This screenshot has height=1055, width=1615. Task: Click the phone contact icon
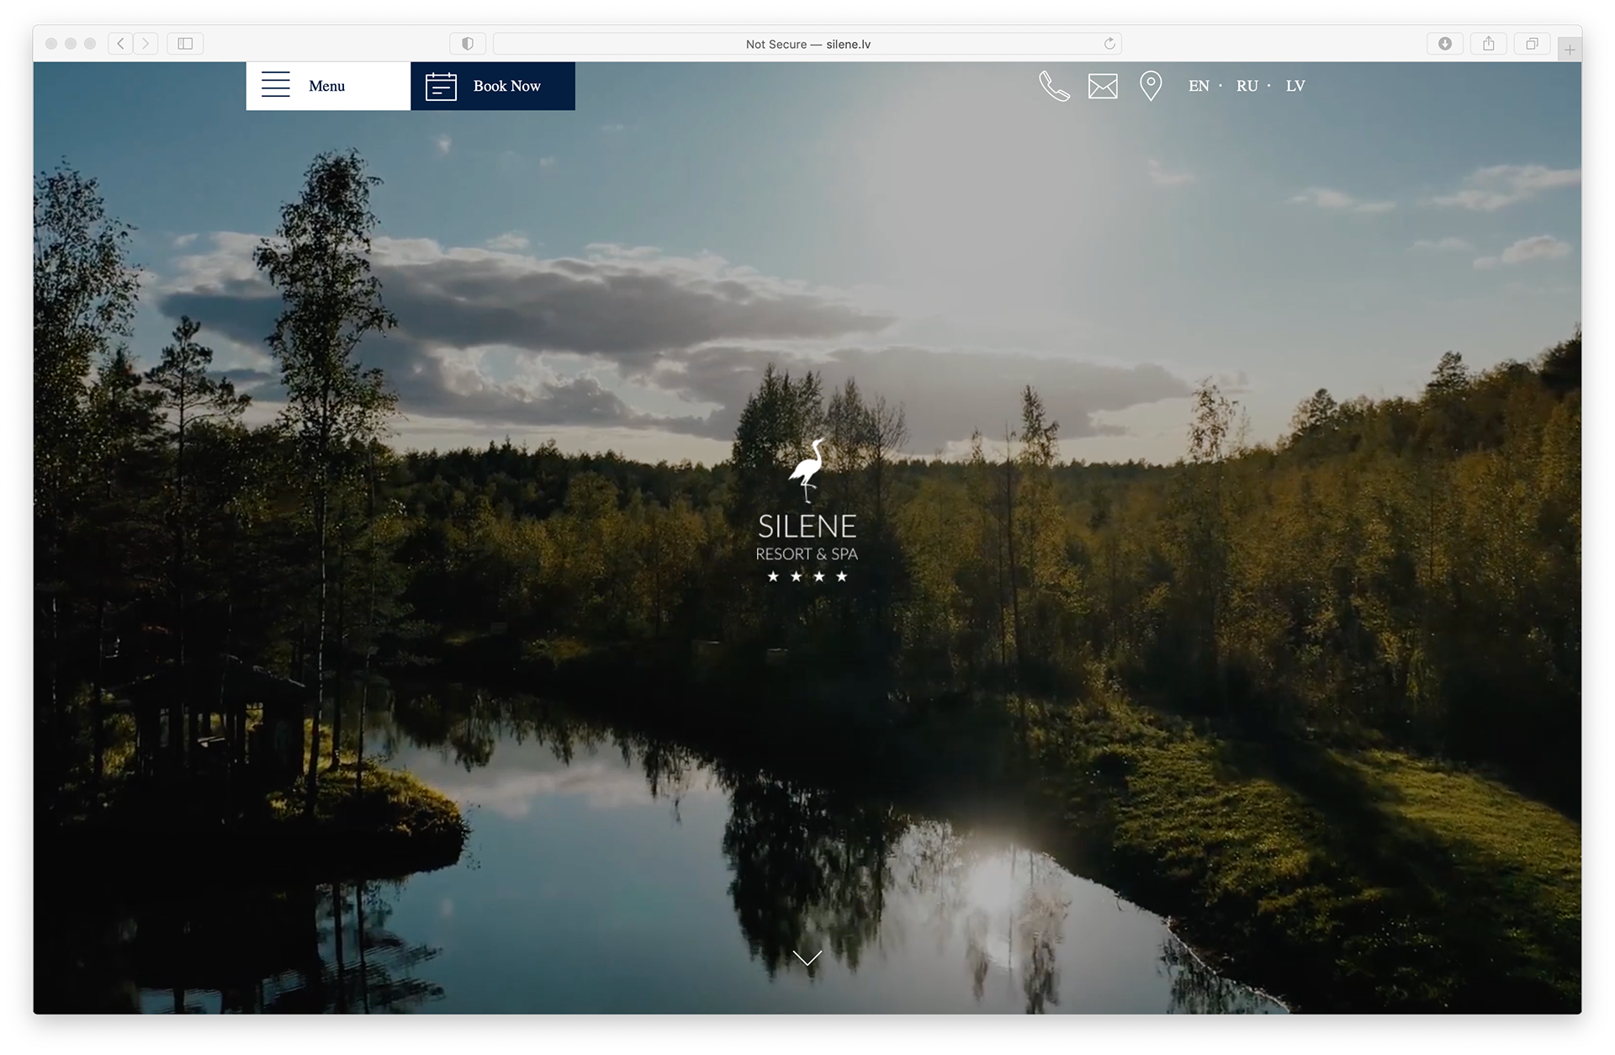pos(1054,86)
